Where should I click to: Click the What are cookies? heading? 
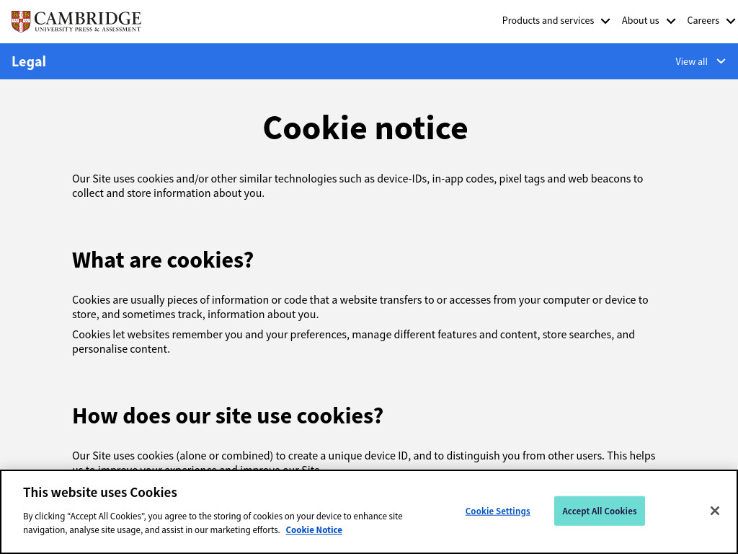[163, 260]
